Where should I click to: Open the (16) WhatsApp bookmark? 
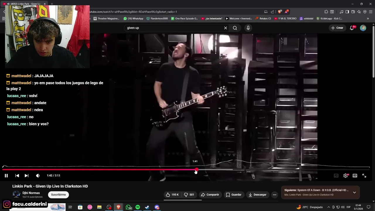133,18
